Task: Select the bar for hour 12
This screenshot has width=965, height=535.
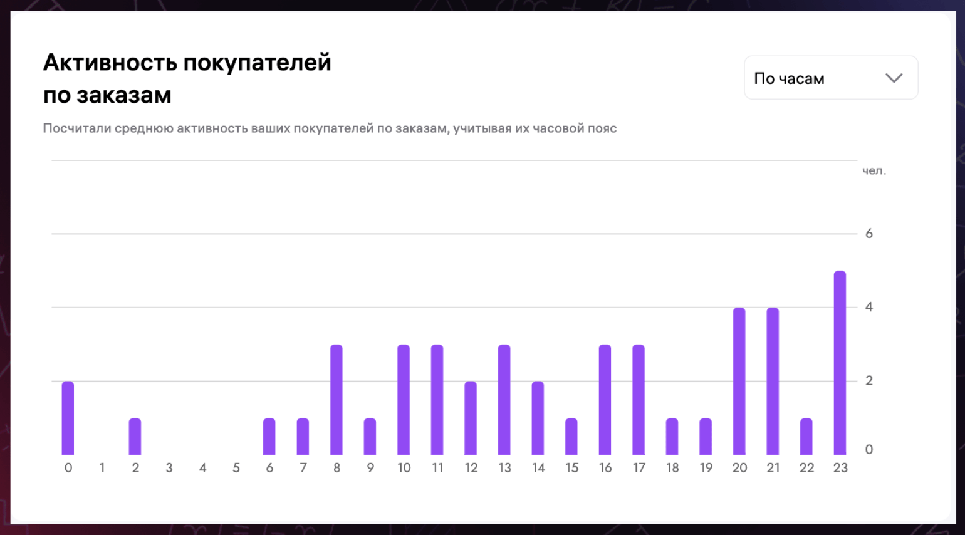Action: pyautogui.click(x=471, y=418)
